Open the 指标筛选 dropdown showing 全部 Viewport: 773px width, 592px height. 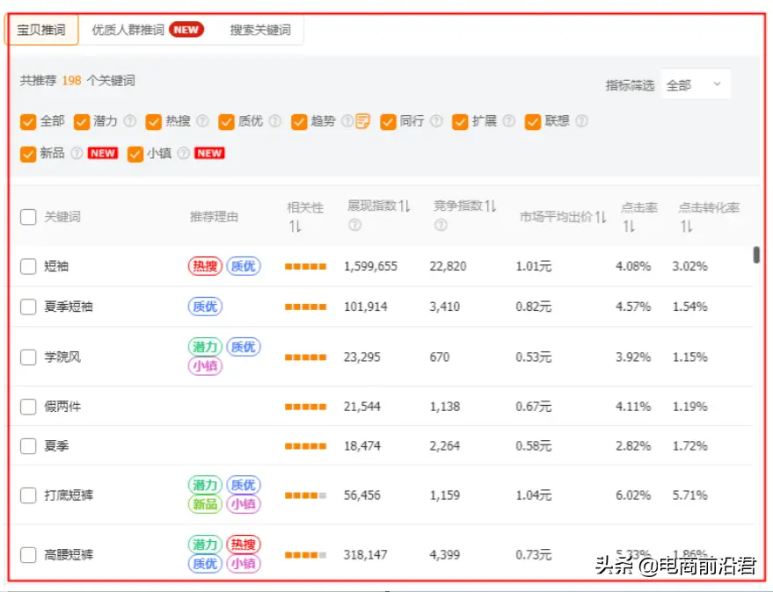point(695,84)
